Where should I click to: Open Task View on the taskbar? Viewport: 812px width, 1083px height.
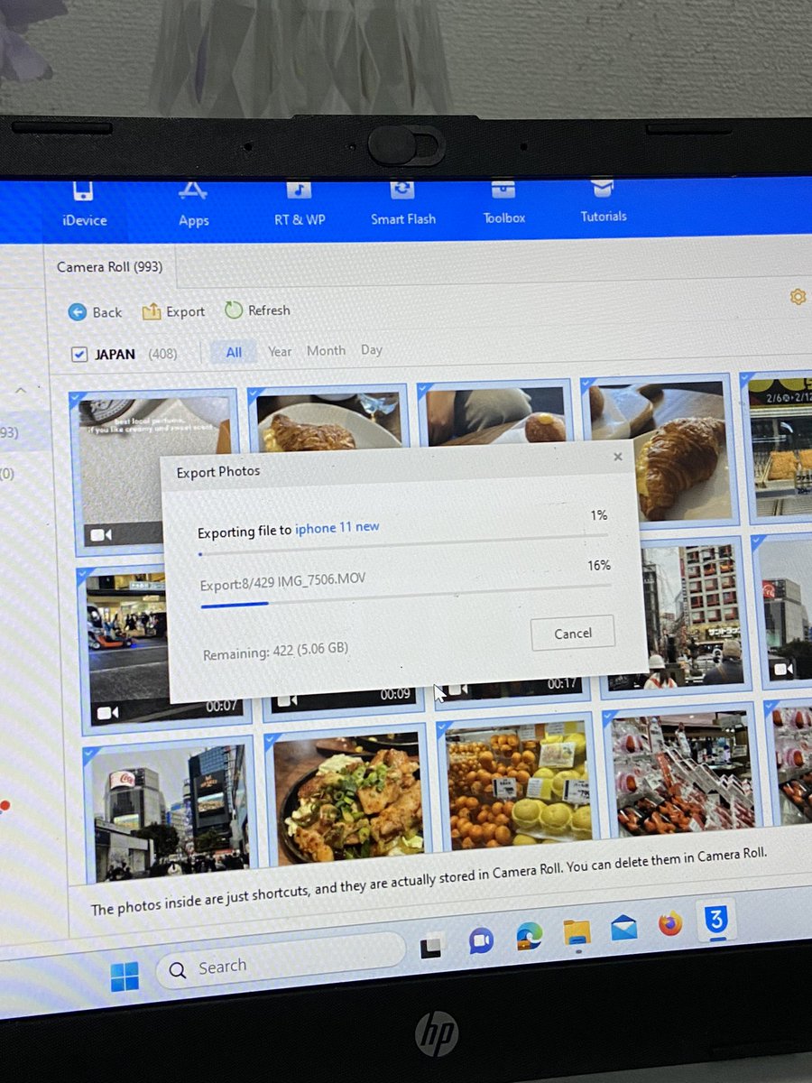pyautogui.click(x=431, y=946)
